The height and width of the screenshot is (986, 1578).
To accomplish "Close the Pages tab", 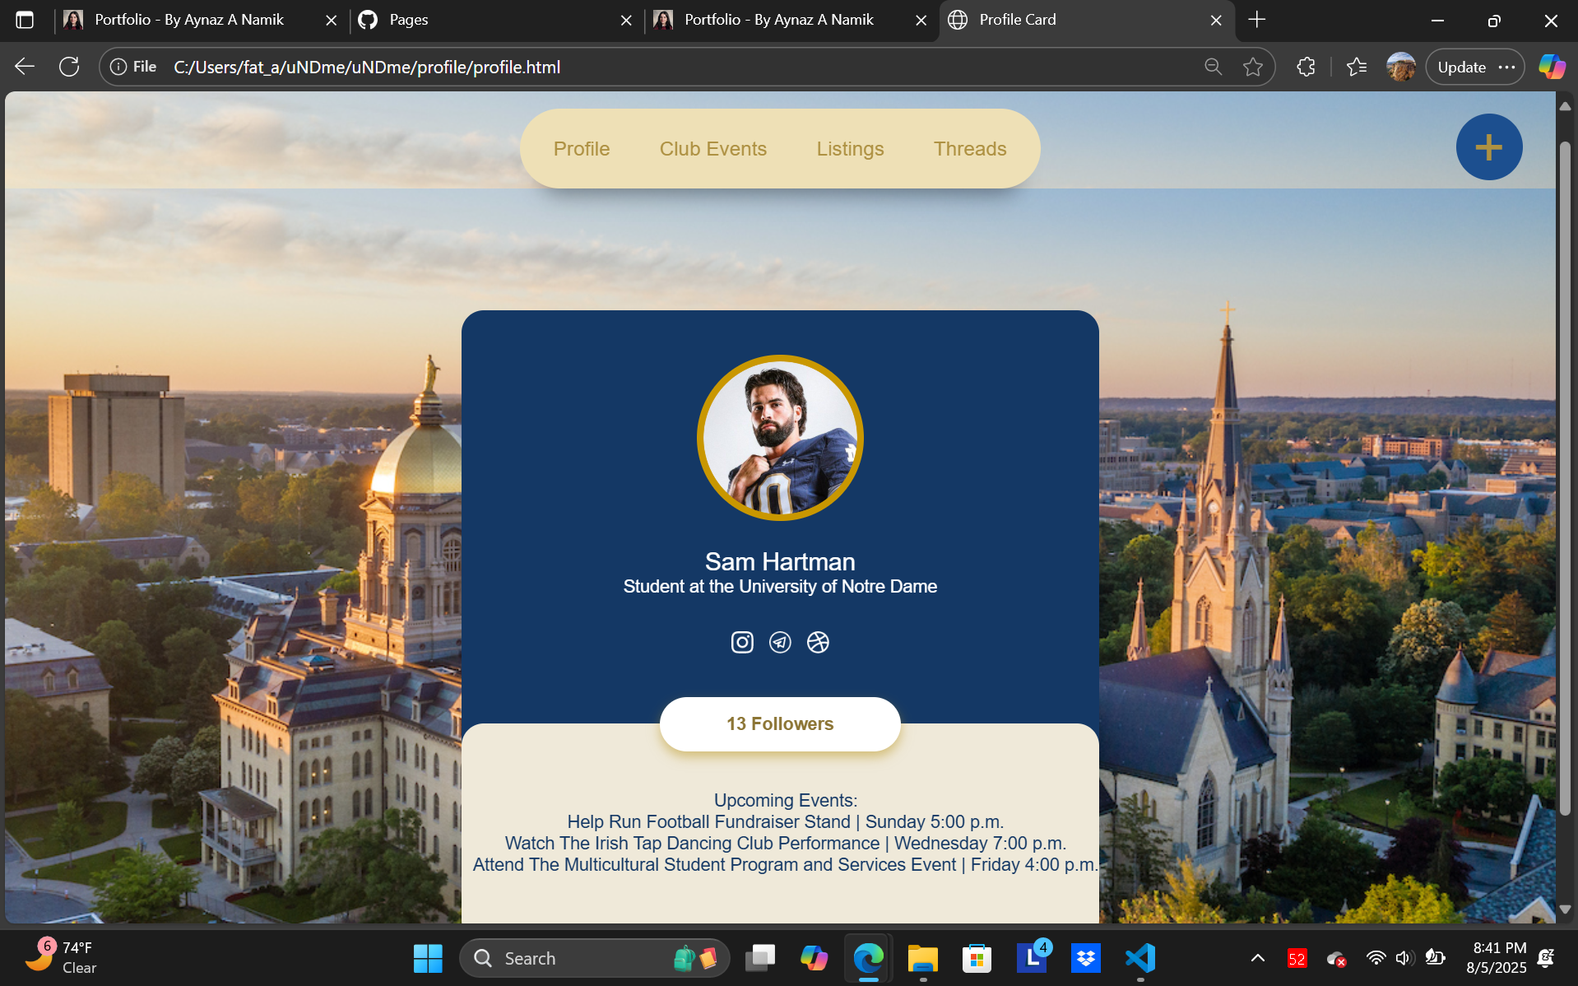I will (626, 20).
